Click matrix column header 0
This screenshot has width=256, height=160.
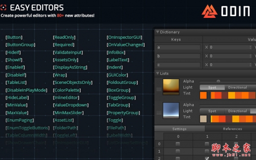[x=178, y=137]
